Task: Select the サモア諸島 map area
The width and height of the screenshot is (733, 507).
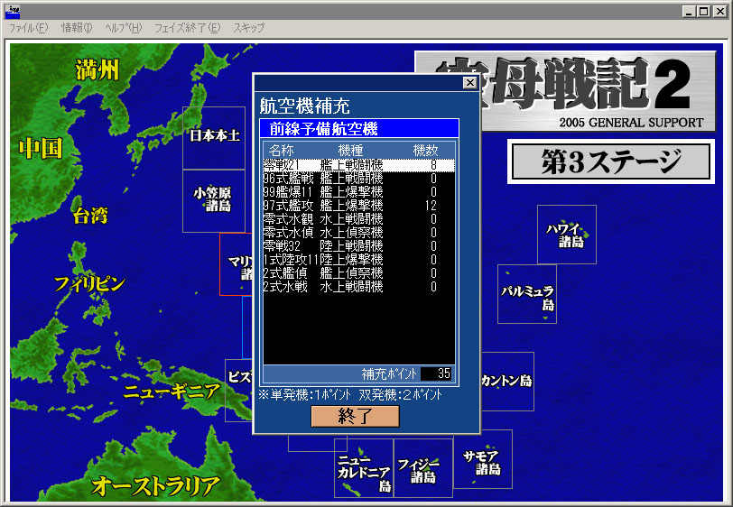Action: point(483,459)
